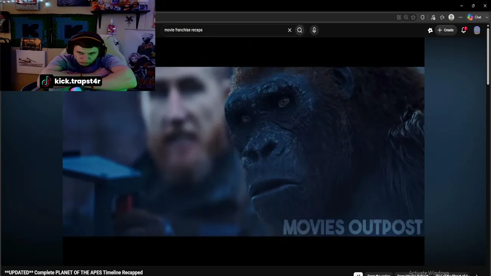The width and height of the screenshot is (491, 276).
Task: Open browser settings and more menu
Action: 461,17
